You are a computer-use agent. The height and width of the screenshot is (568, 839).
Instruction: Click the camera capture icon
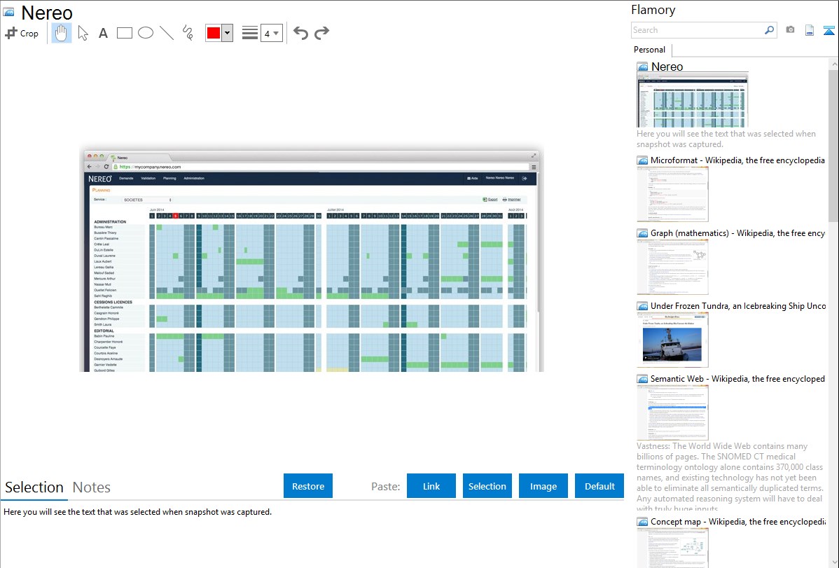pyautogui.click(x=790, y=30)
